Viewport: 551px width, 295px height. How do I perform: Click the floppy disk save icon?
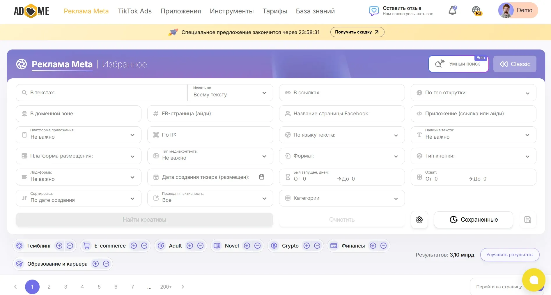click(x=528, y=220)
